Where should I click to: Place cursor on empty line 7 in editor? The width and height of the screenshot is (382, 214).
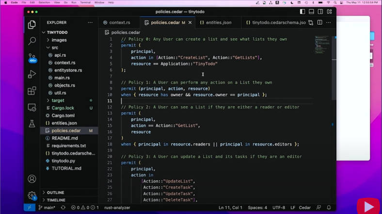pyautogui.click(x=217, y=76)
